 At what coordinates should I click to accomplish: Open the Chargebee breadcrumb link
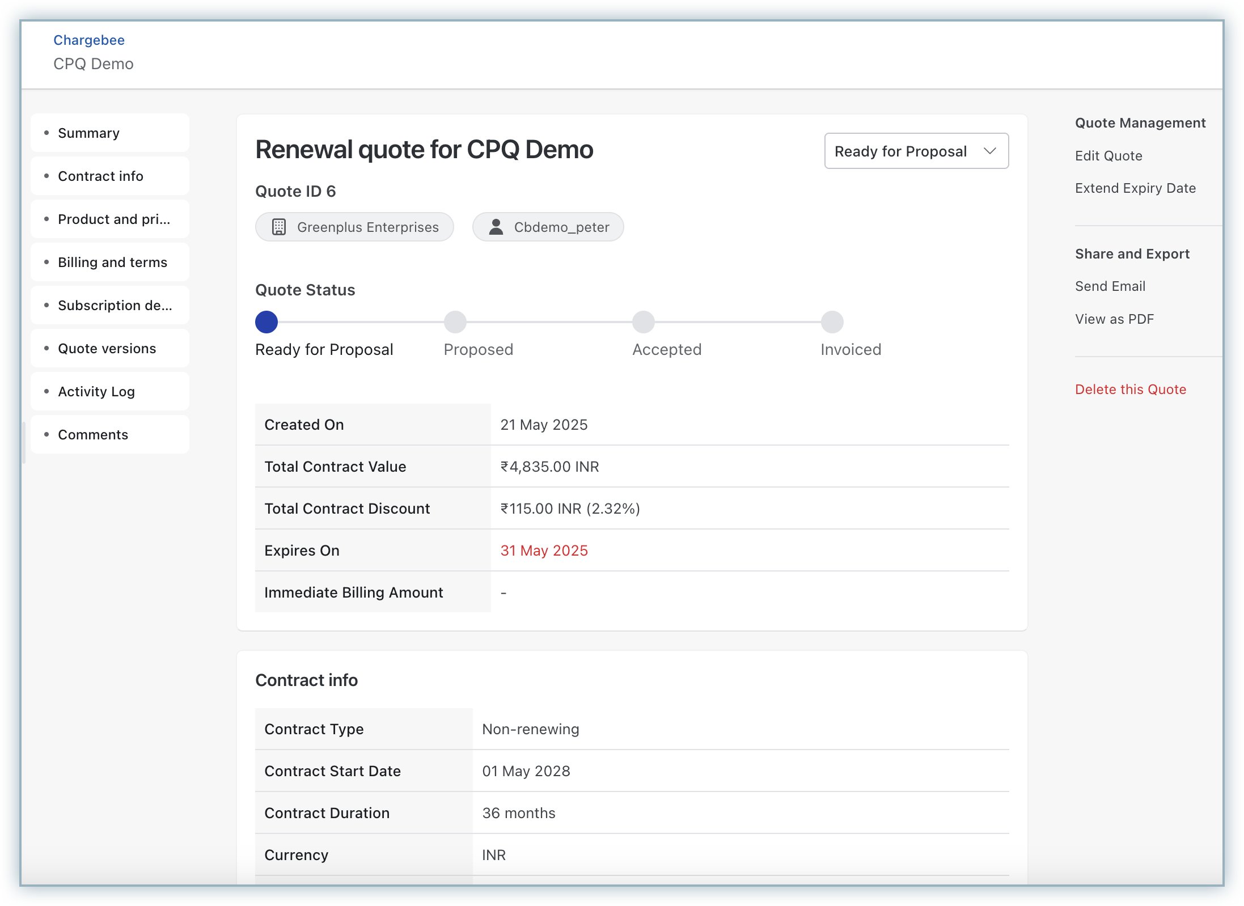pyautogui.click(x=89, y=40)
